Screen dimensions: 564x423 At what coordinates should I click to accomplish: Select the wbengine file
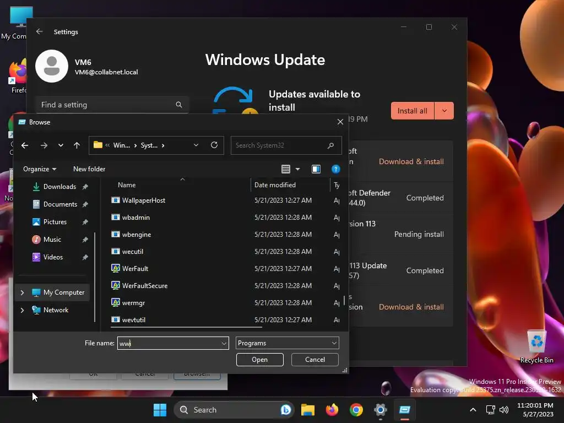(x=137, y=235)
